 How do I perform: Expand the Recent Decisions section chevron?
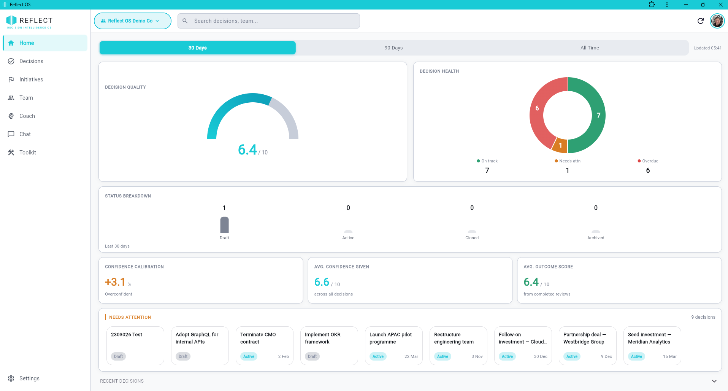(x=714, y=381)
